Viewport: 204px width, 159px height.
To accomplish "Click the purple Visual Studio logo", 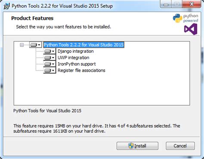I will coord(191,29).
